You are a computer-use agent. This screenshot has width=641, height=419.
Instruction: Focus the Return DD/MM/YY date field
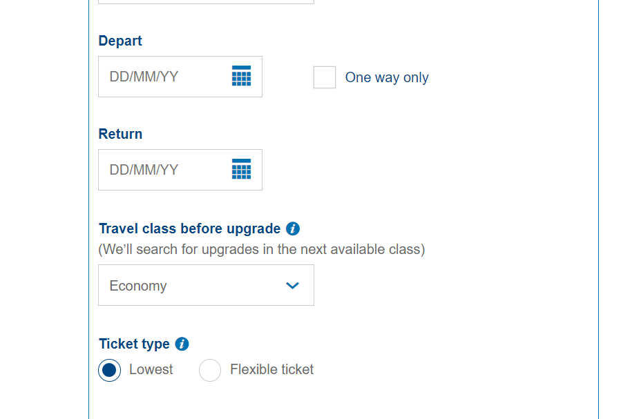180,170
